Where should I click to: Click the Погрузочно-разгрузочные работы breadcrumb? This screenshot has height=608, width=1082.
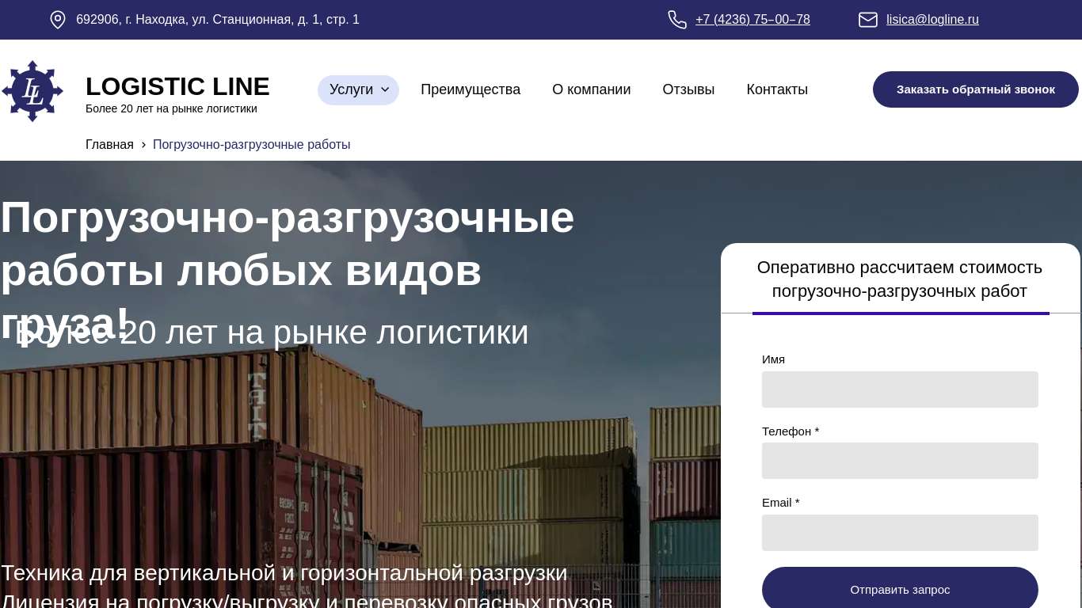[251, 145]
